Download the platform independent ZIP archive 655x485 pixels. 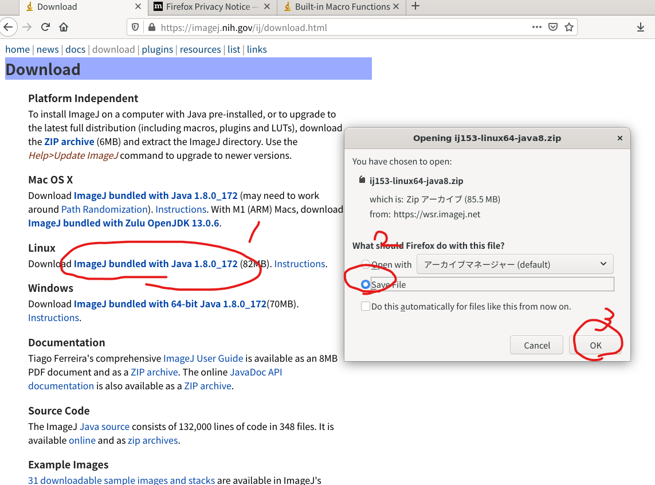point(69,142)
